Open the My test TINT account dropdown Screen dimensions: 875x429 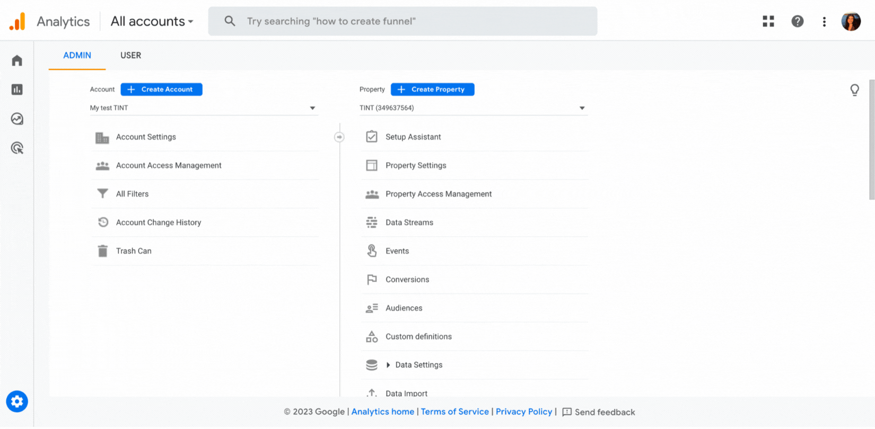tap(204, 108)
